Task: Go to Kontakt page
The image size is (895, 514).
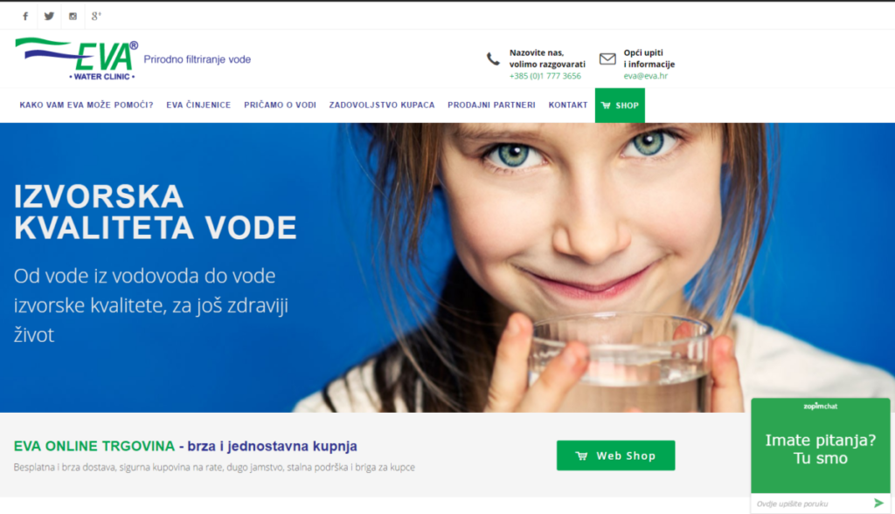Action: click(x=568, y=105)
